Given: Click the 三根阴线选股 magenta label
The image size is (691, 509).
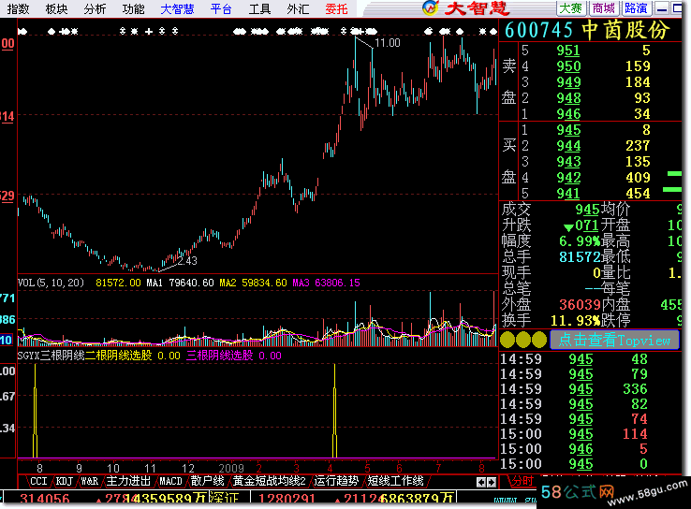Looking at the screenshot, I should pyautogui.click(x=219, y=356).
